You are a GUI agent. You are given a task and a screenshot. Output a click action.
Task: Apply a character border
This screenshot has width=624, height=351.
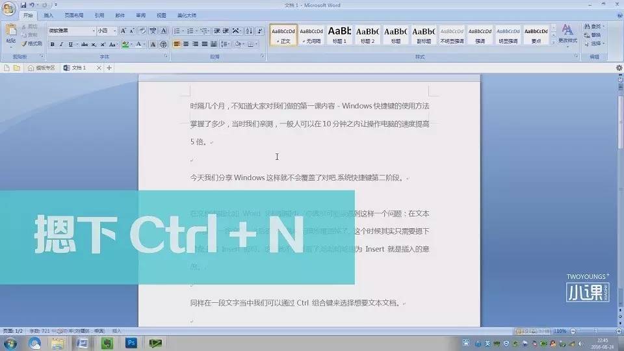(163, 31)
